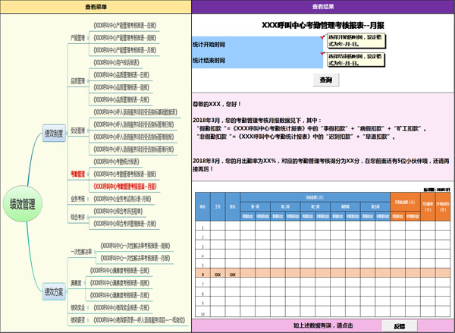Image resolution: width=455 pixels, height=333 pixels.
Task: Collapse the 满意度 branch toggle
Action: point(84,283)
